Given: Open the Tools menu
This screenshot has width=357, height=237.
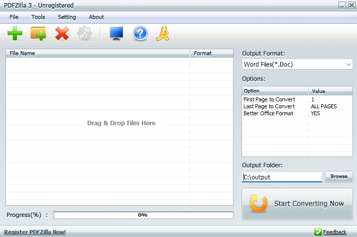Looking at the screenshot, I should 38,17.
